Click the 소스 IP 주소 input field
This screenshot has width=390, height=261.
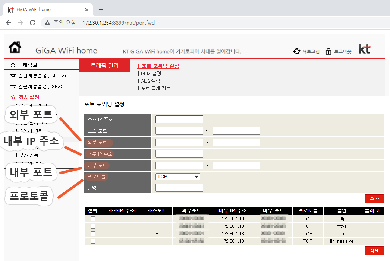[x=179, y=120]
